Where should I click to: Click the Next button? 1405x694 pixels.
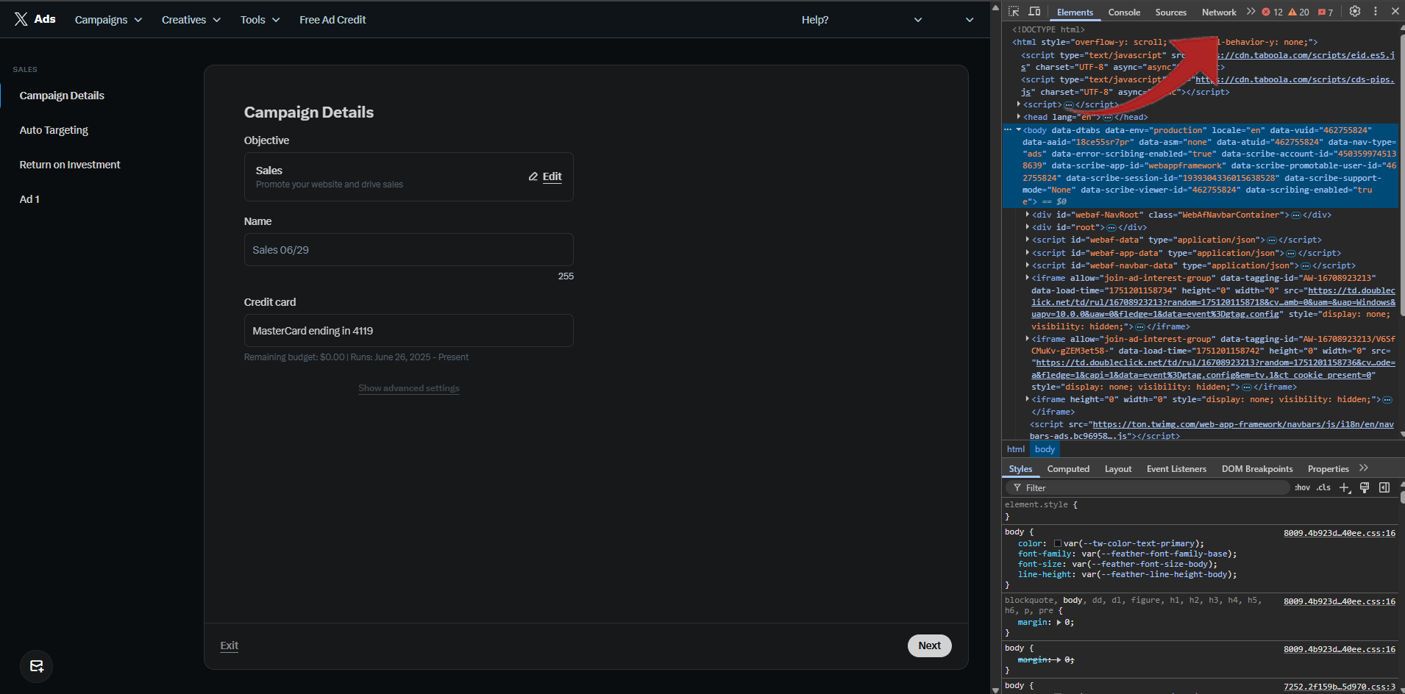click(930, 645)
